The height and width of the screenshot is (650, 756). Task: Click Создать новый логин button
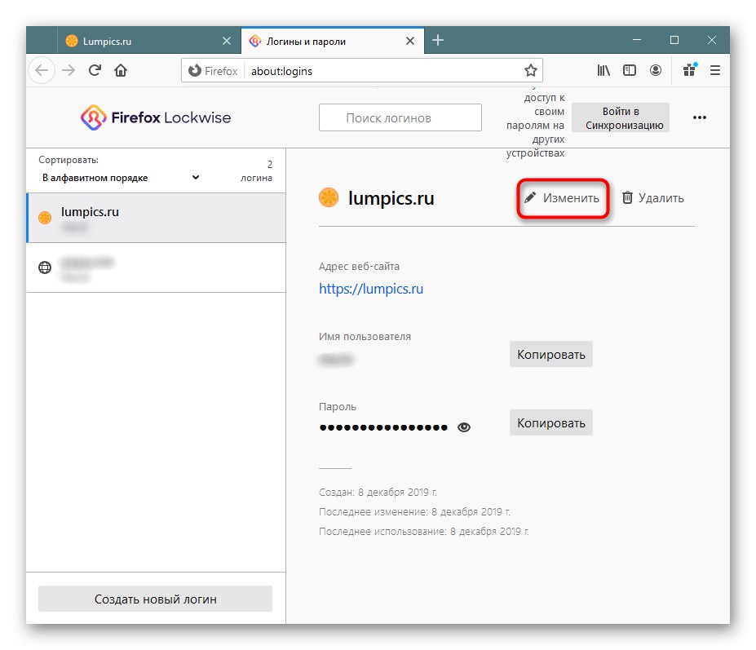155,599
